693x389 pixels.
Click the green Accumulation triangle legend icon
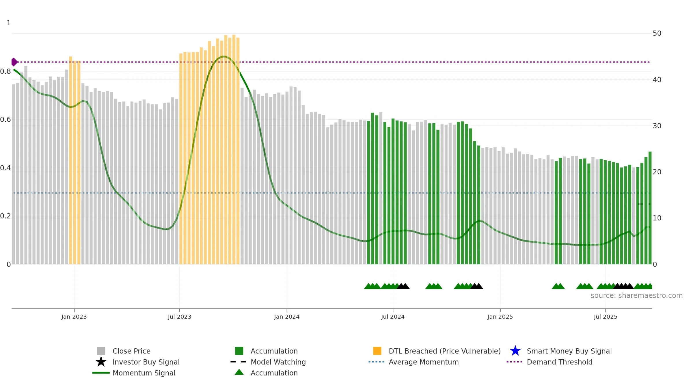(239, 372)
